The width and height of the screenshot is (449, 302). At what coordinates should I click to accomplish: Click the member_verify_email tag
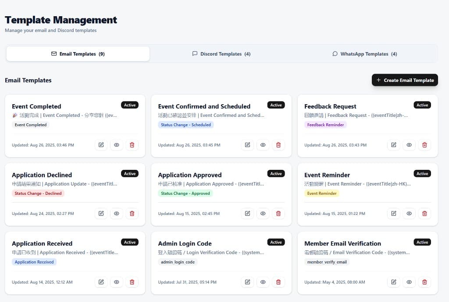tap(327, 262)
